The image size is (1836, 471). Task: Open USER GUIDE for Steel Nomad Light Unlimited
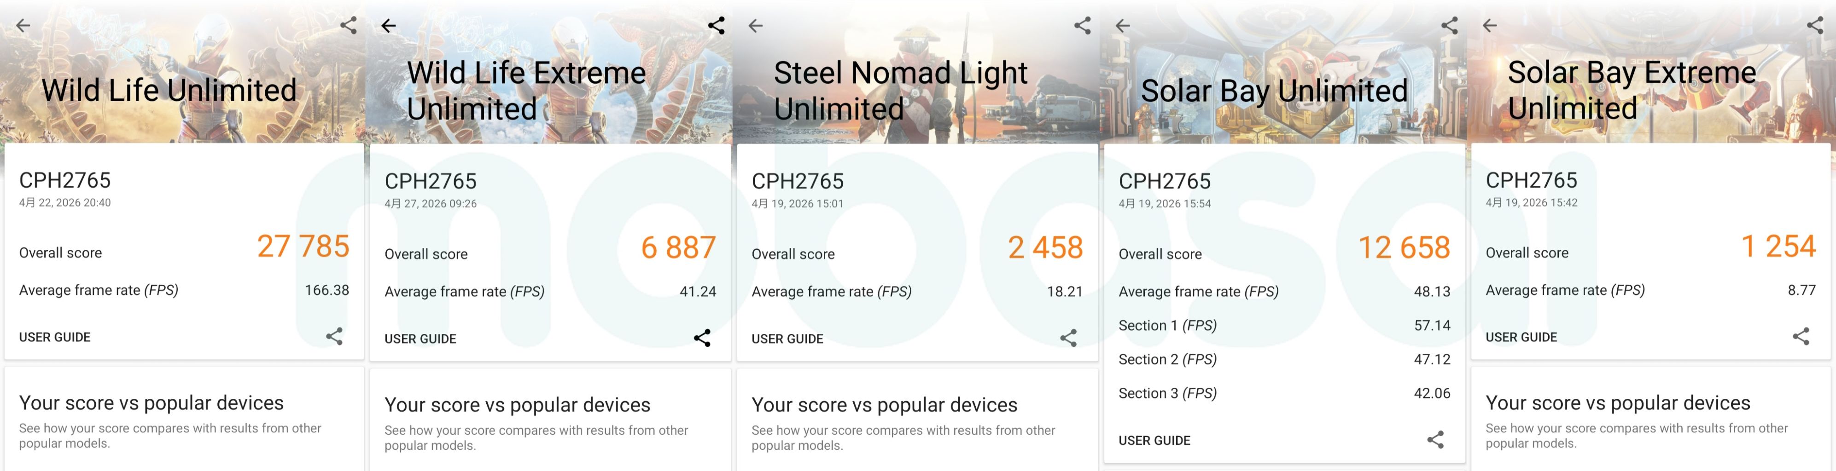(787, 339)
